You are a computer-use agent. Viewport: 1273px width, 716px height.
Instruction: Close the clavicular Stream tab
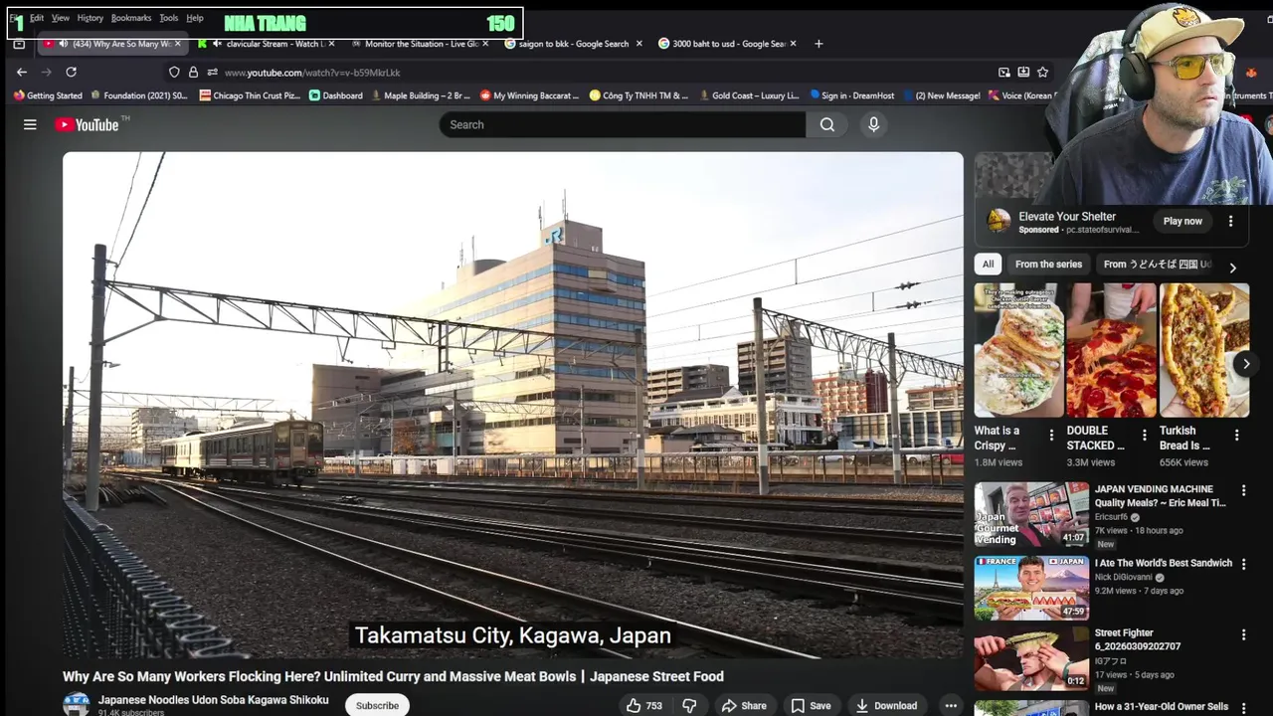331,44
